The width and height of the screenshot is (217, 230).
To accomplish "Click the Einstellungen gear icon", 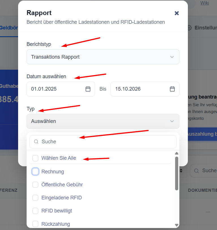I will tap(190, 28).
